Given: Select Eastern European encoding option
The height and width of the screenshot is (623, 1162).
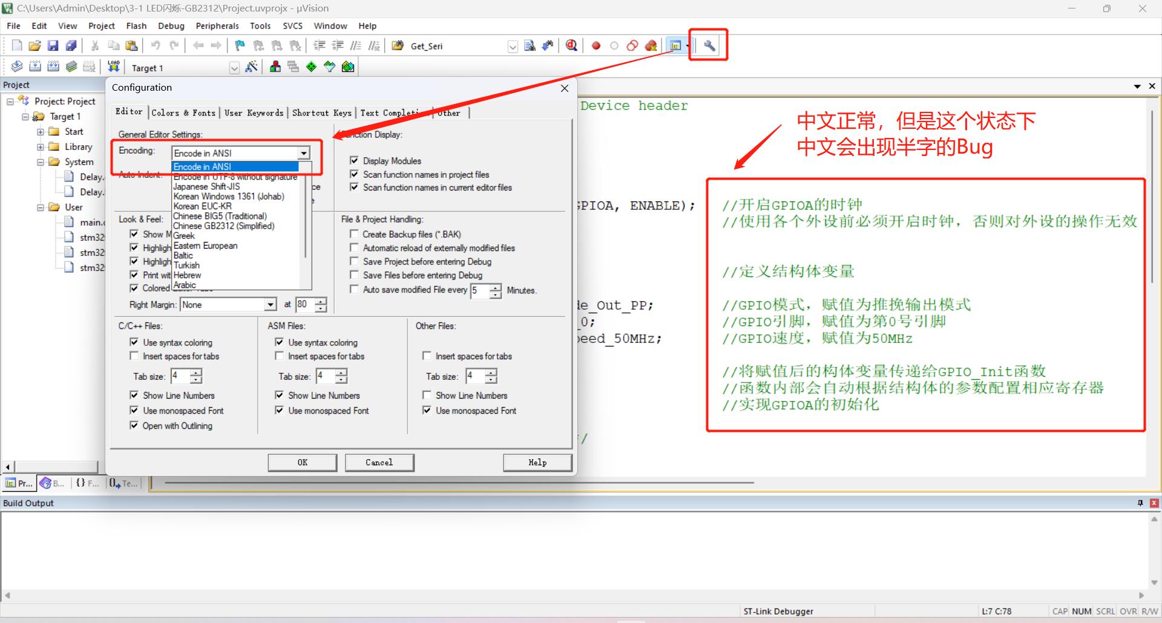Looking at the screenshot, I should 236,246.
